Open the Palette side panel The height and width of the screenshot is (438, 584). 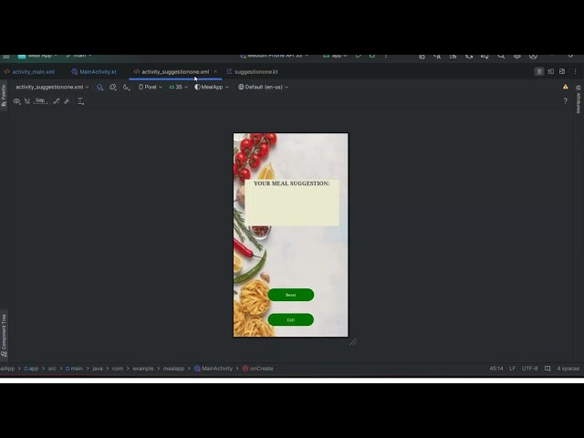(4, 95)
